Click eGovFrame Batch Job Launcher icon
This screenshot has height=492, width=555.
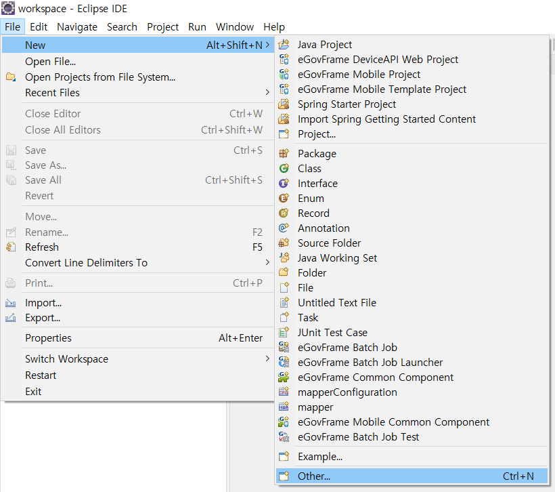click(x=284, y=363)
